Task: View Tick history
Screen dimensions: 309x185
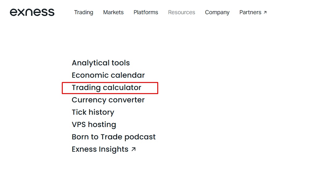Action: [x=93, y=112]
